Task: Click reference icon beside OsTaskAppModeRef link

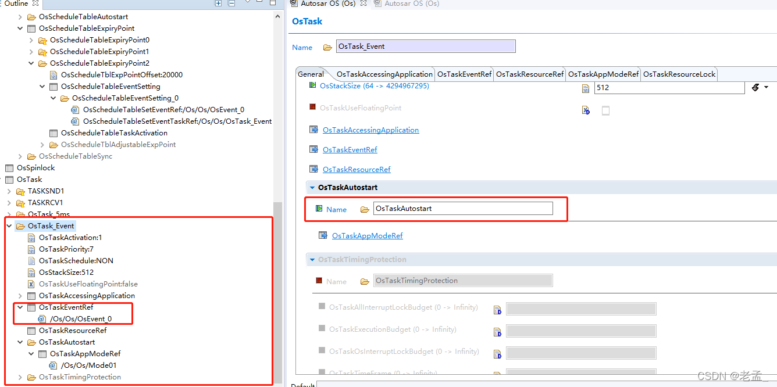Action: (323, 235)
